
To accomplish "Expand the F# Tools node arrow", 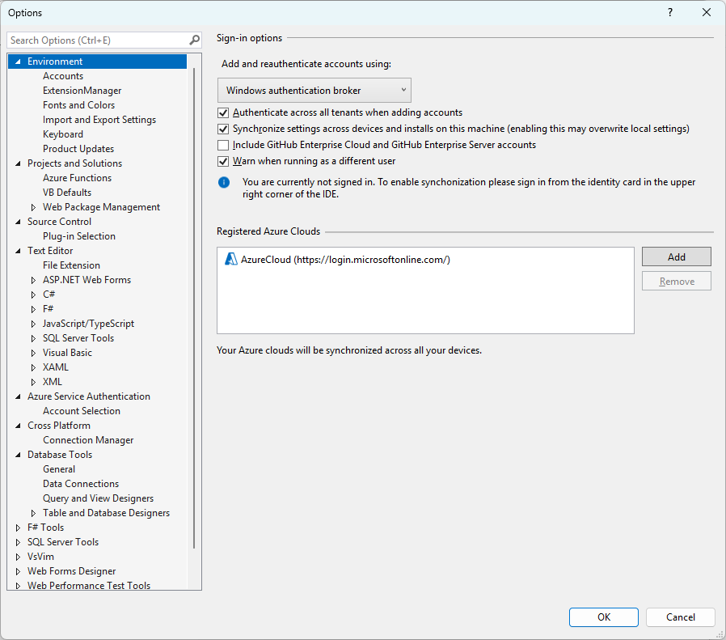I will point(18,528).
